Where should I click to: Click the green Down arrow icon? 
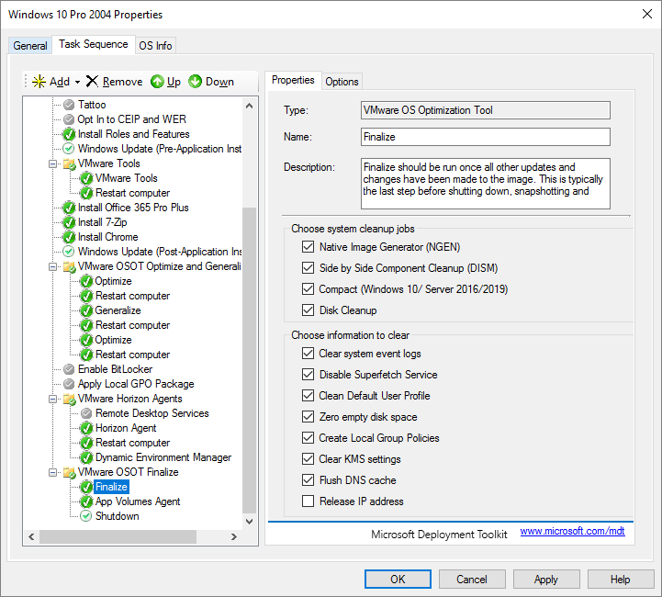196,82
